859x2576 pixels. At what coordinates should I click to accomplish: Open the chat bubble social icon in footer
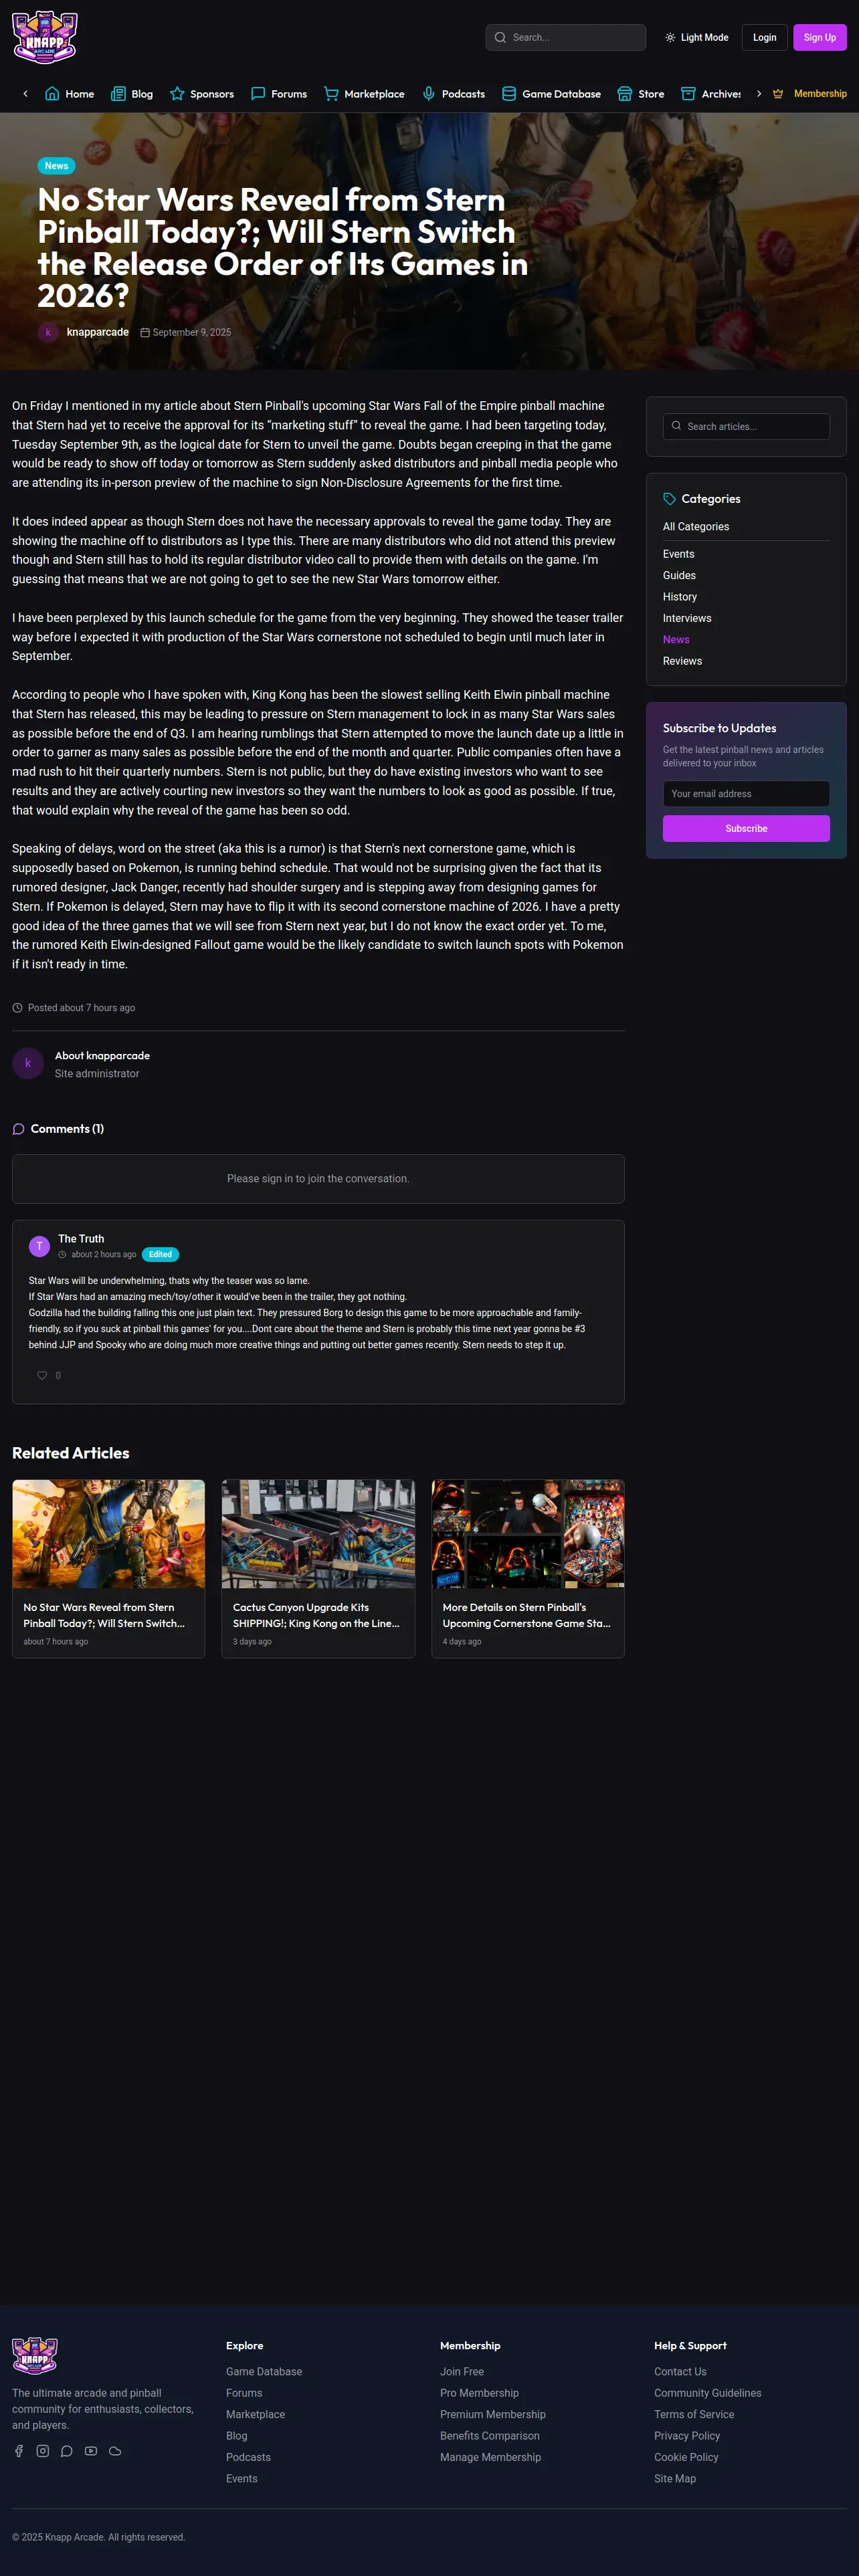(x=67, y=2450)
